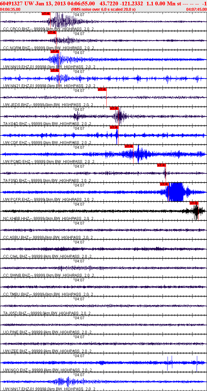The image size is (207, 391).
Task: Select the UW.PGMD.EHZ station label
Action: [x=16, y=161]
